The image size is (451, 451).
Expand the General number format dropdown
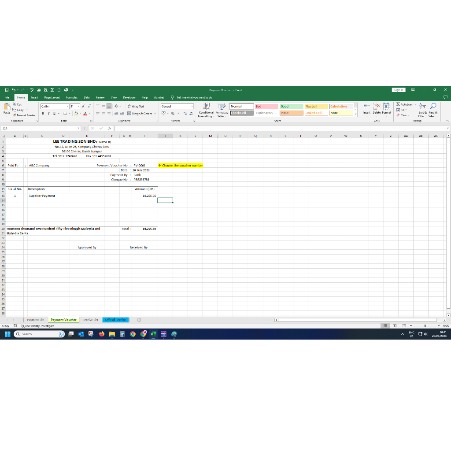[192, 107]
